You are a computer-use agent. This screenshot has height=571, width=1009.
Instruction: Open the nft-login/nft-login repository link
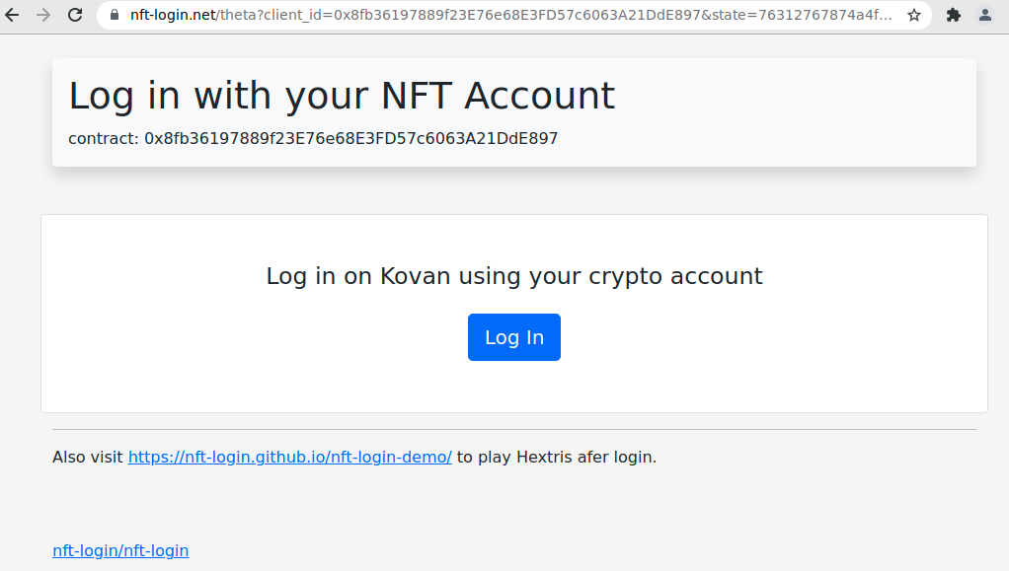[120, 550]
